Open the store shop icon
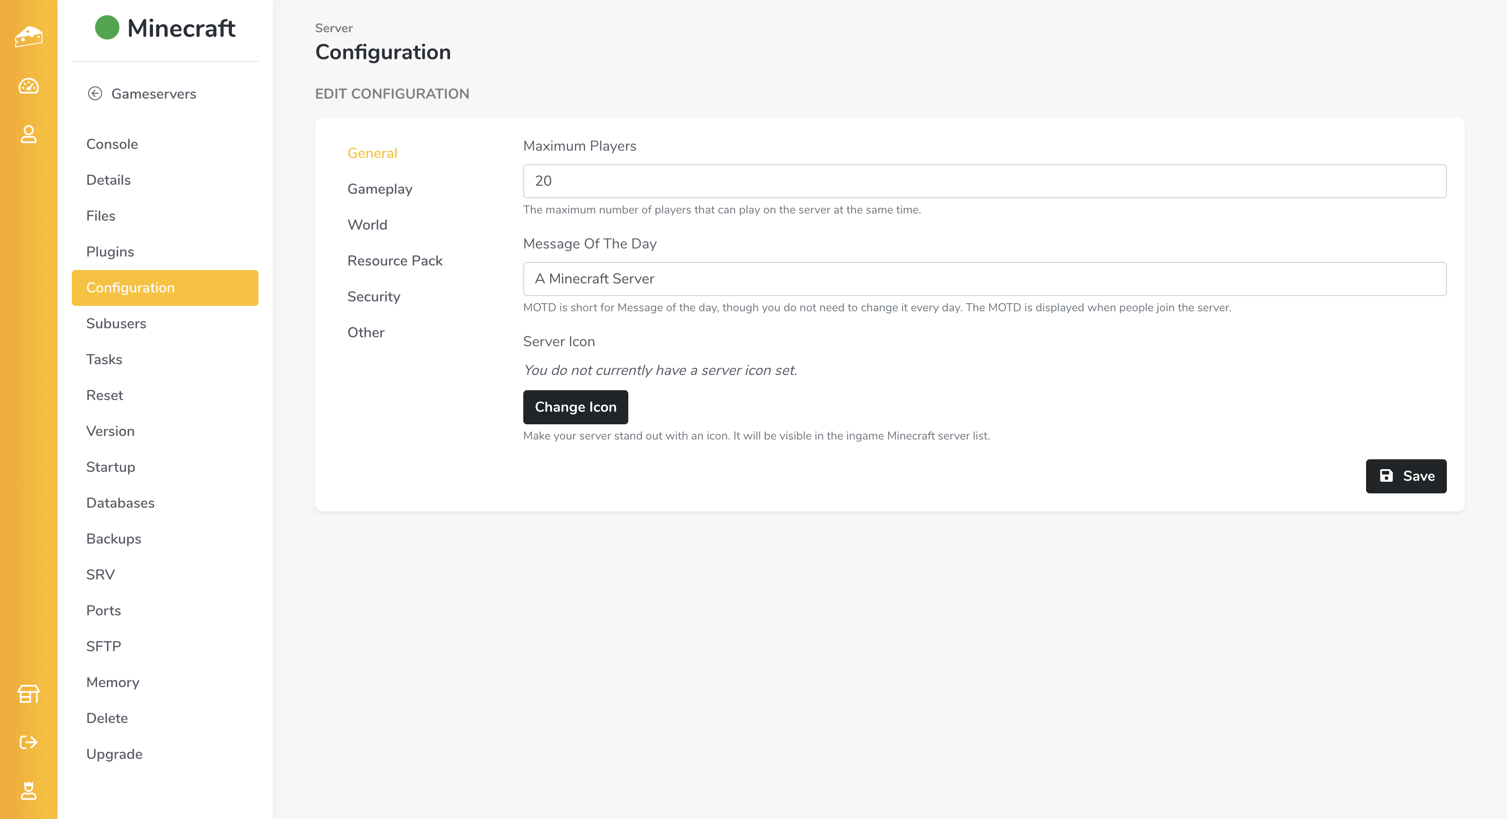Image resolution: width=1507 pixels, height=819 pixels. 28,694
